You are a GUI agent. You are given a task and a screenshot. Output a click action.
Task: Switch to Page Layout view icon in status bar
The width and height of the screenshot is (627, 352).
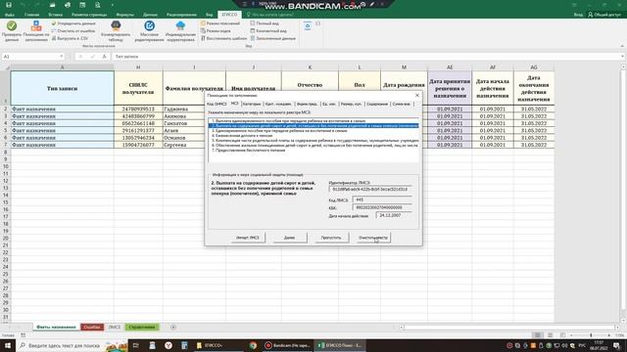(551, 335)
